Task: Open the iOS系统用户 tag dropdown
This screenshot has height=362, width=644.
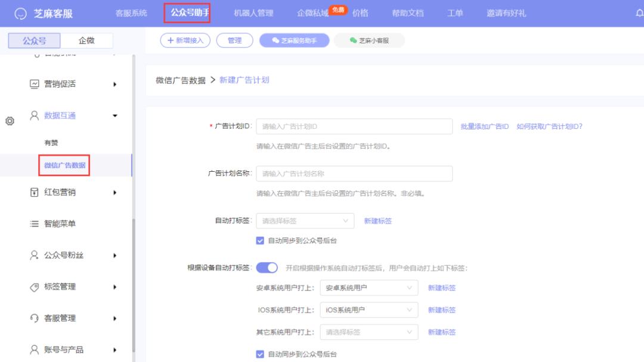Action: coord(369,310)
